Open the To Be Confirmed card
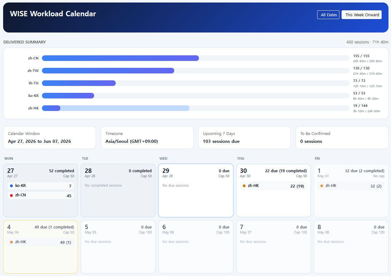Viewport: 391px width, 276px height. [x=342, y=138]
